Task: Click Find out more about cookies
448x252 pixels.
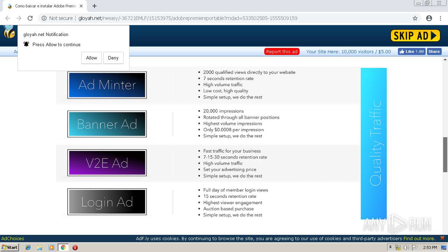Action: pyautogui.click(x=419, y=238)
